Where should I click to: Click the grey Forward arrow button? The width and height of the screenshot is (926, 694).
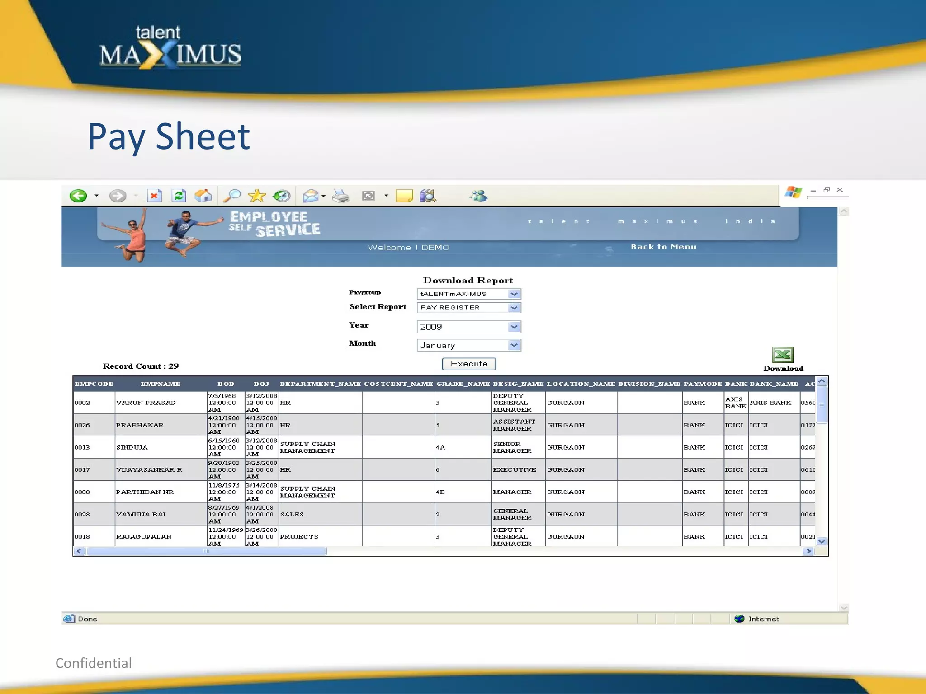pyautogui.click(x=118, y=196)
